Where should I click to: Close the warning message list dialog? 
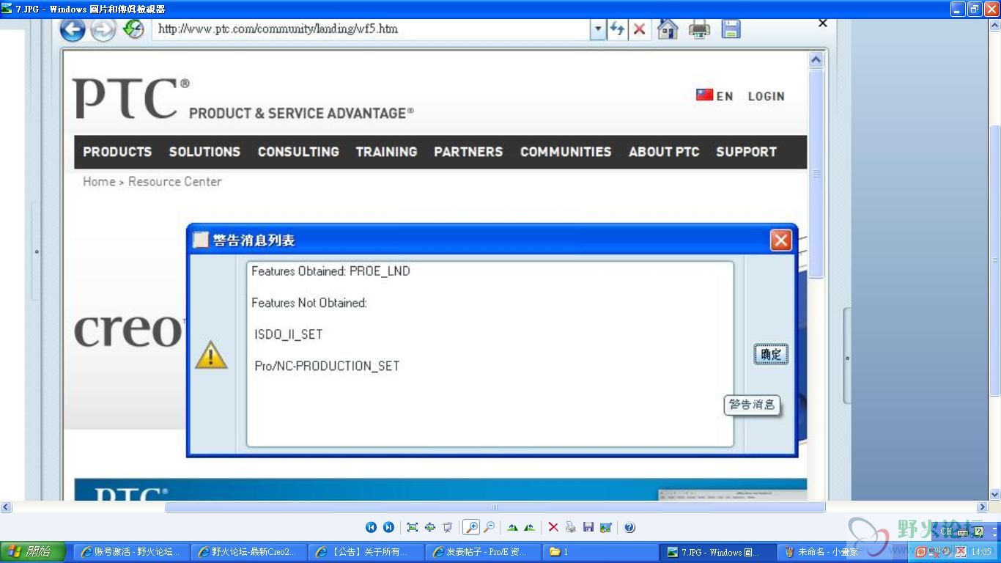(x=781, y=240)
